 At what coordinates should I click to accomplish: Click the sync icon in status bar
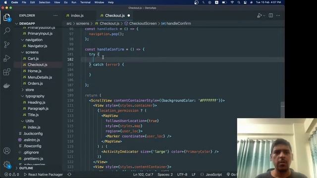69,175
